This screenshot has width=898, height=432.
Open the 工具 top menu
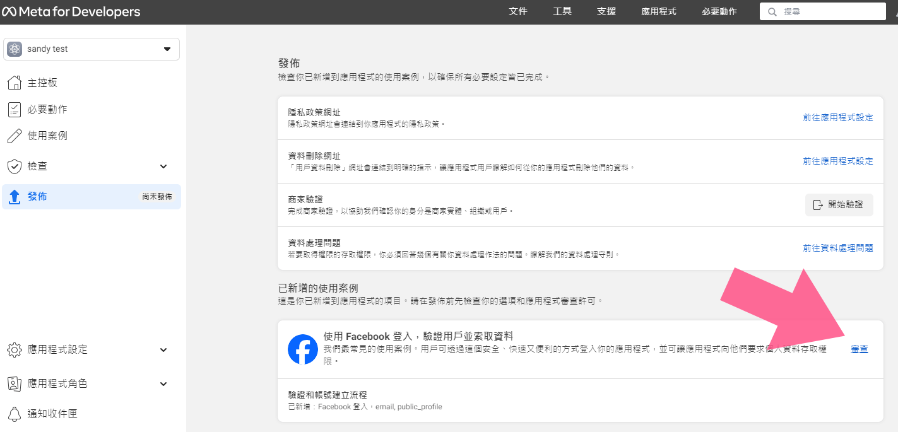[562, 11]
